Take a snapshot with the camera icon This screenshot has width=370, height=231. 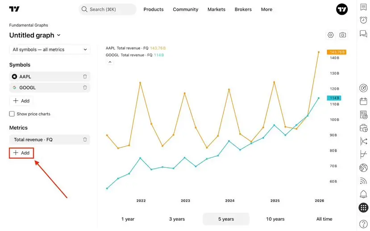pos(342,35)
